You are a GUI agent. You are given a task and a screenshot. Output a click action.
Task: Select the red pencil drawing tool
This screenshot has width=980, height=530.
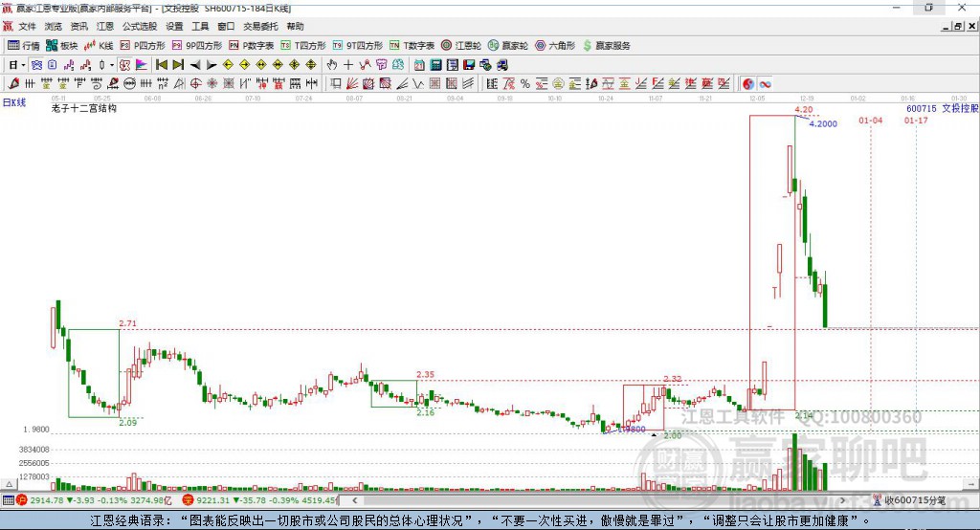(13, 84)
